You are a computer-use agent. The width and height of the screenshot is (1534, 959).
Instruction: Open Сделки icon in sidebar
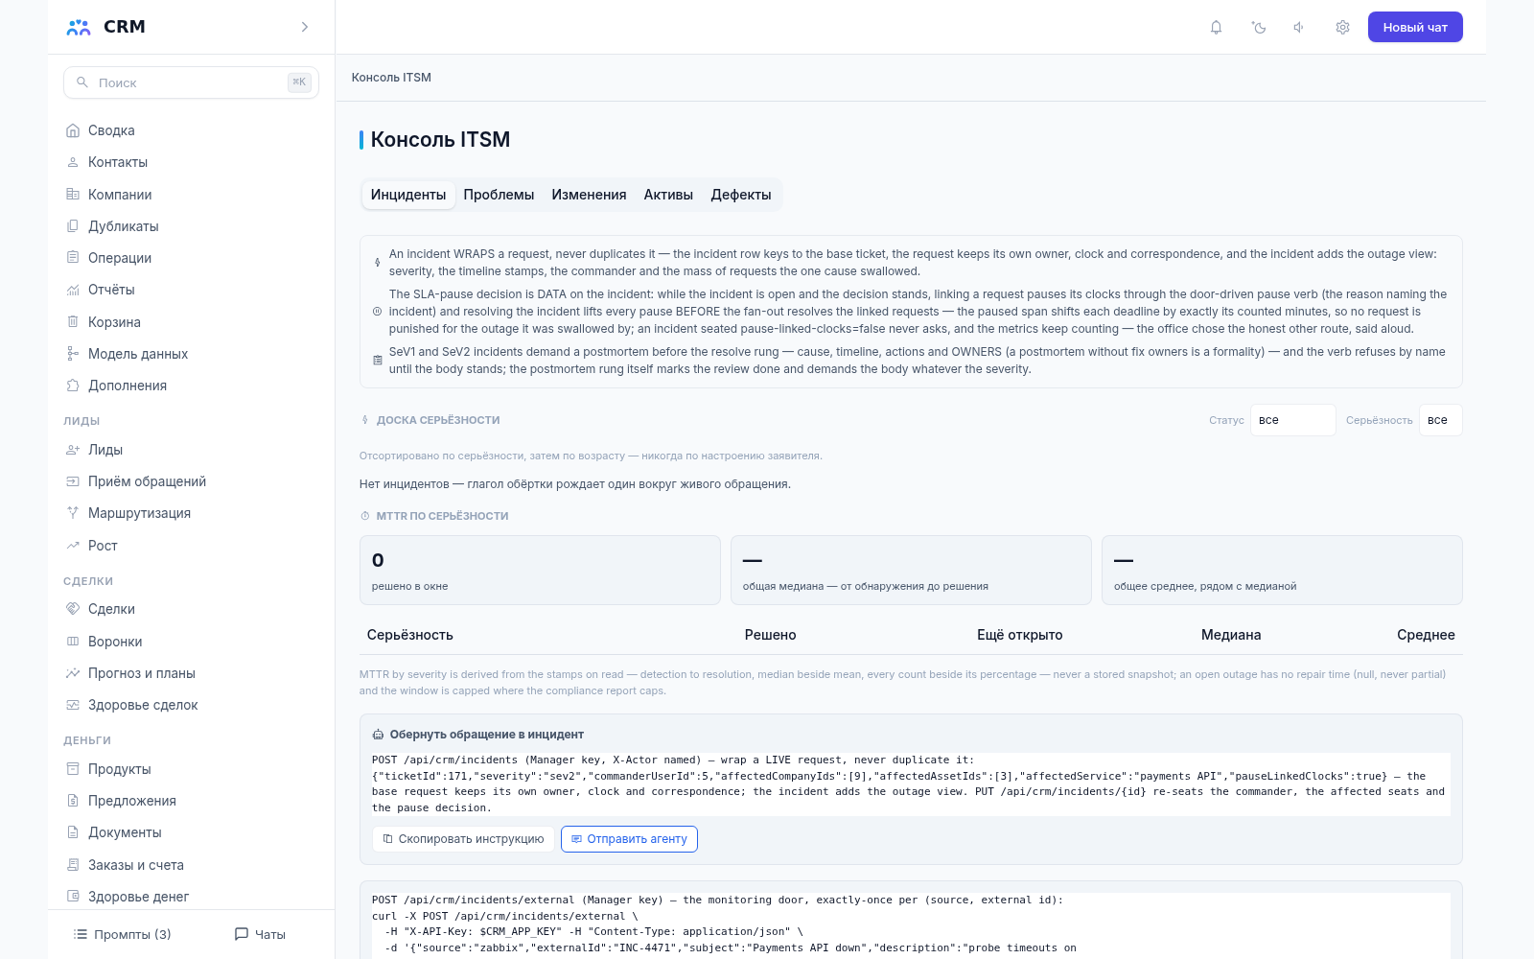point(73,609)
